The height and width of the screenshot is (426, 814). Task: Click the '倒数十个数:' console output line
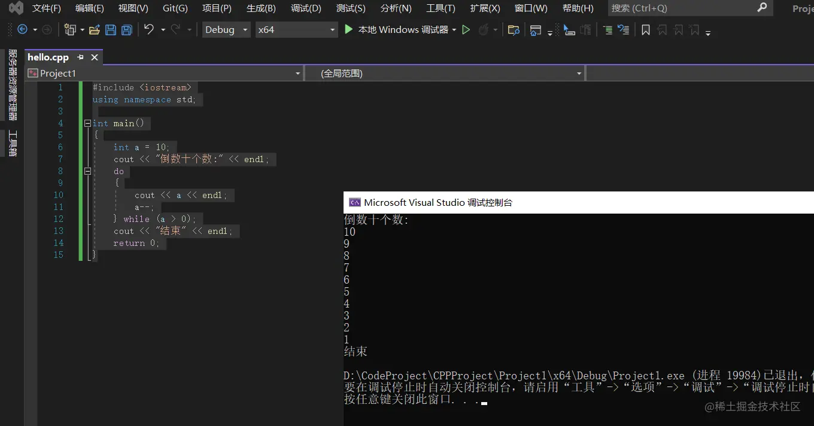pos(376,220)
